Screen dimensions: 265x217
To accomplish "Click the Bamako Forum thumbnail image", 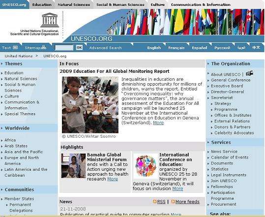I will click(x=73, y=166).
